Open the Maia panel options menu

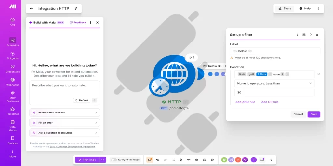(90, 22)
